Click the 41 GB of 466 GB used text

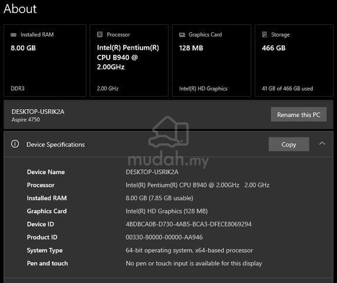tap(288, 88)
